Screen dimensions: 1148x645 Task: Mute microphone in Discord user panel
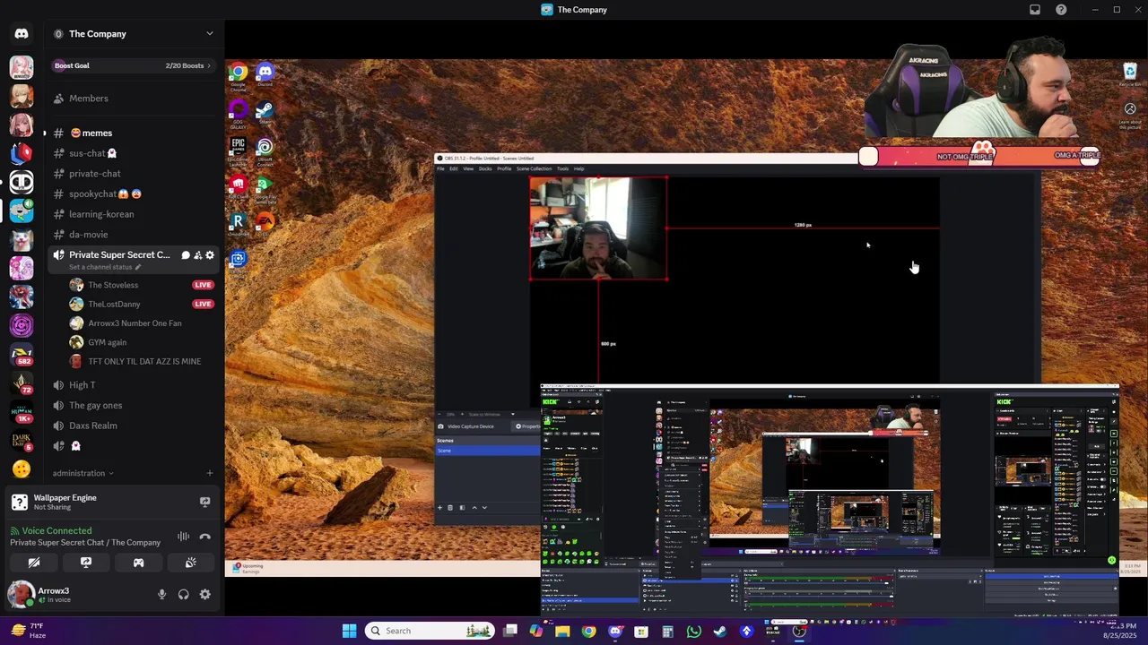pyautogui.click(x=162, y=594)
